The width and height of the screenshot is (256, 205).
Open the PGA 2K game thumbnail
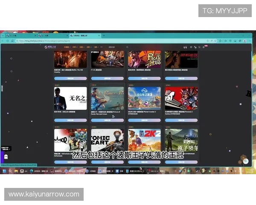click(x=144, y=140)
